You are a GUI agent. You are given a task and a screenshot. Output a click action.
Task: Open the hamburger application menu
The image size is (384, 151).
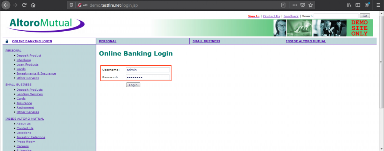click(x=378, y=5)
